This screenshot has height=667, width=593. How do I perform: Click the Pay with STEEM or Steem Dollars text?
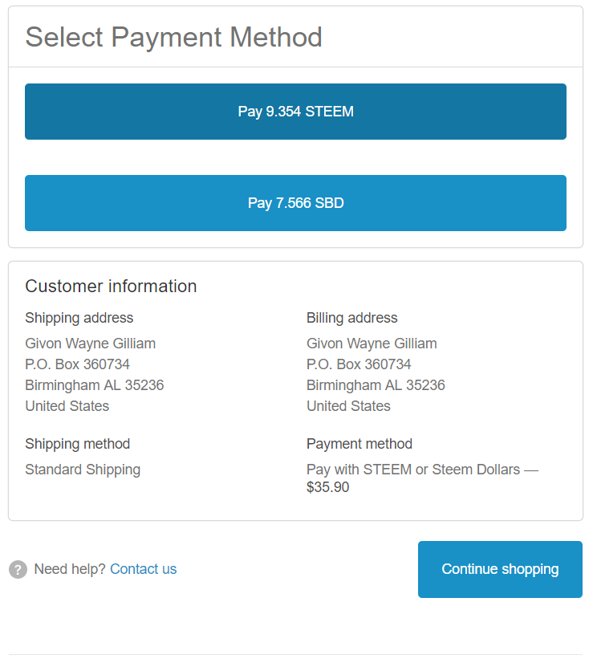[413, 470]
